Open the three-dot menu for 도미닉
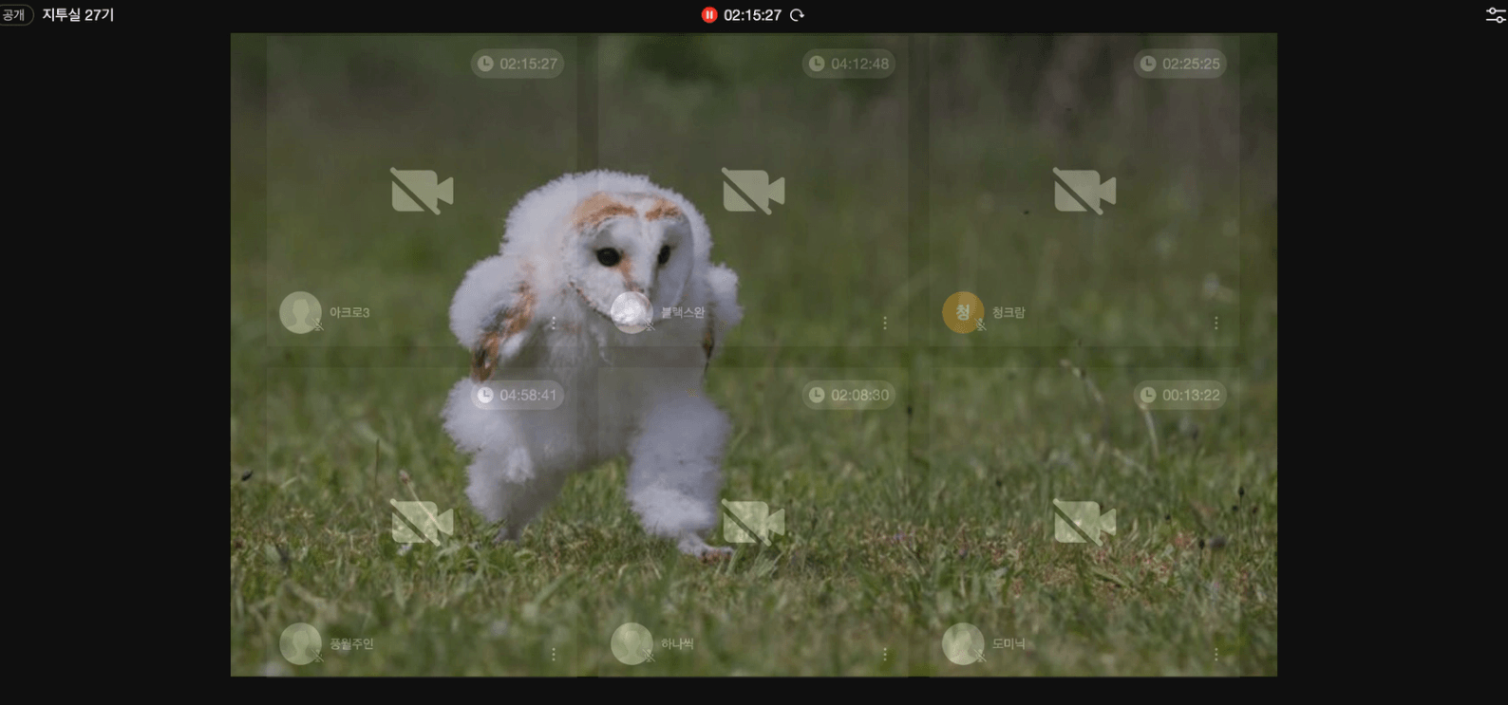This screenshot has width=1508, height=705. tap(1216, 655)
